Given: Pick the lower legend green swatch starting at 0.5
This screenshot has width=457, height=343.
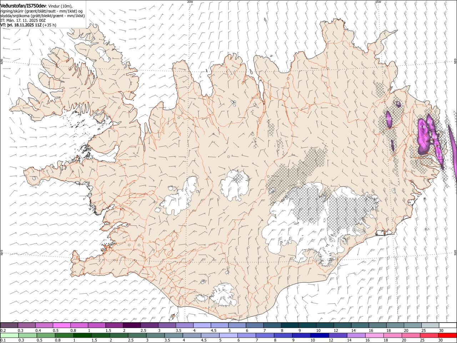Looking at the screenshot, I should coord(46,335).
